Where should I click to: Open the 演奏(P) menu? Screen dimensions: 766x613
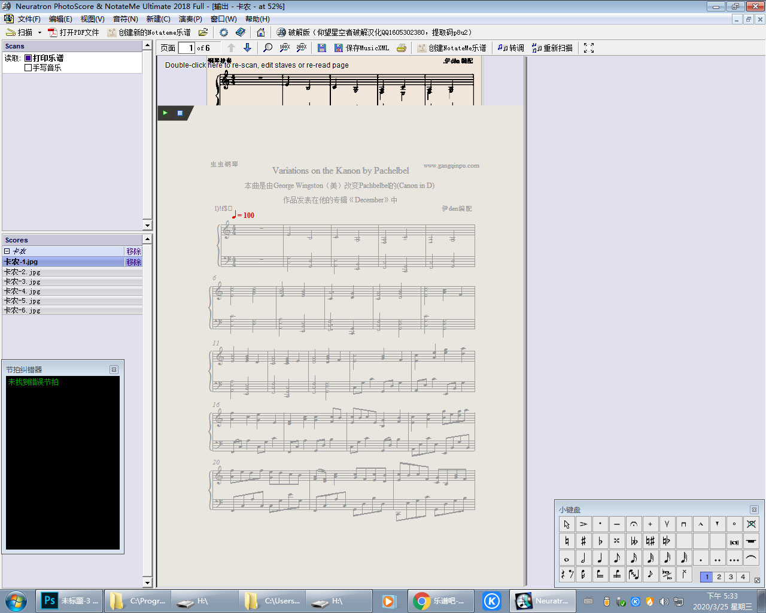[190, 19]
